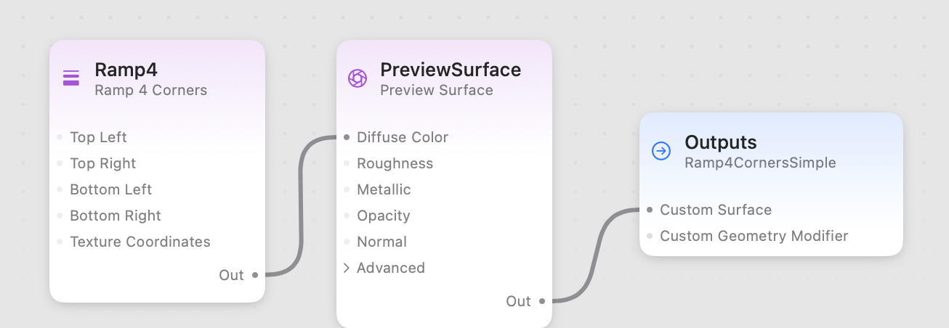The width and height of the screenshot is (949, 328).
Task: Click the PreviewSurface aperture icon
Action: click(x=357, y=78)
